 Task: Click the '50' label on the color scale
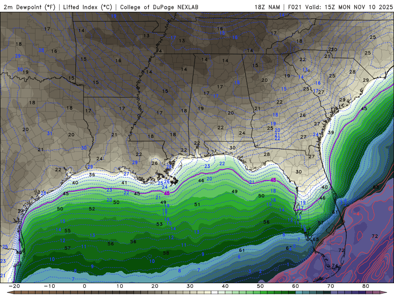pos(261,286)
